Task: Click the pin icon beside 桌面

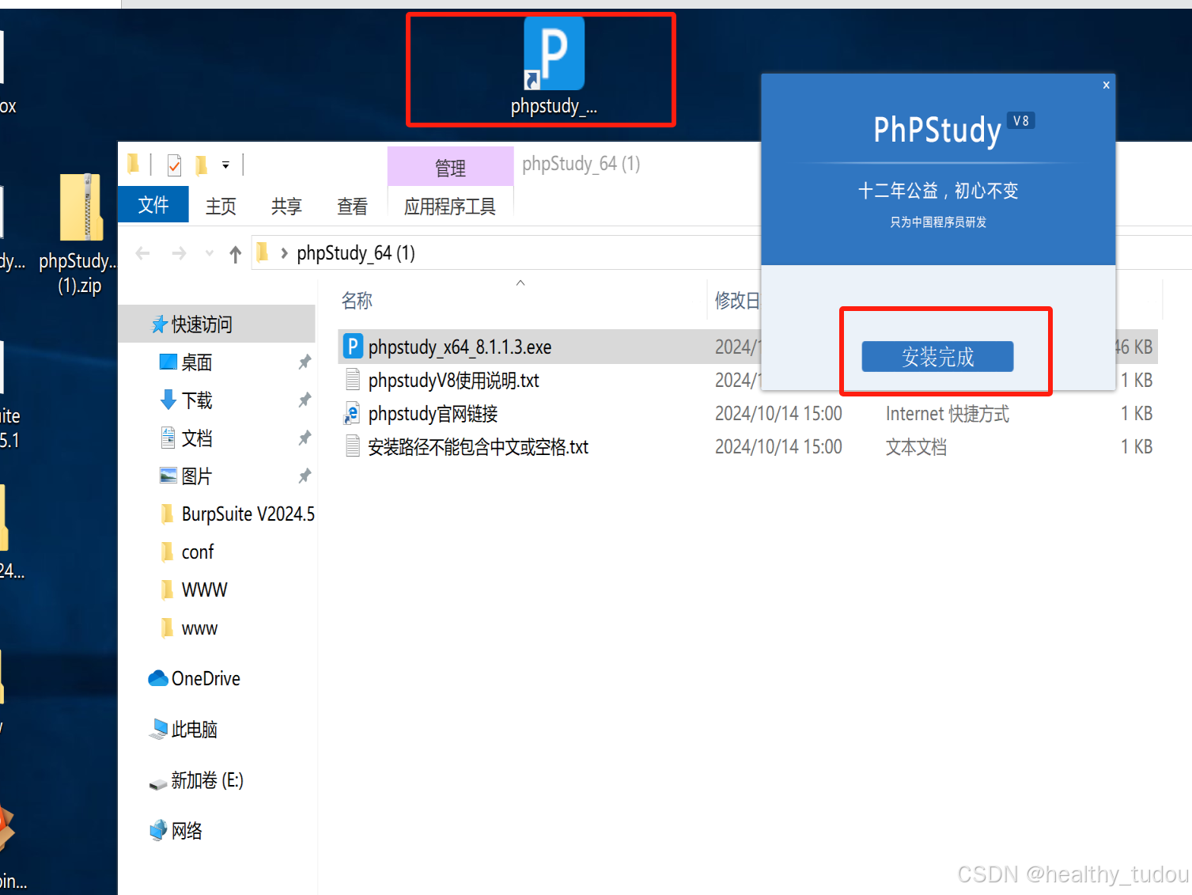Action: 305,362
